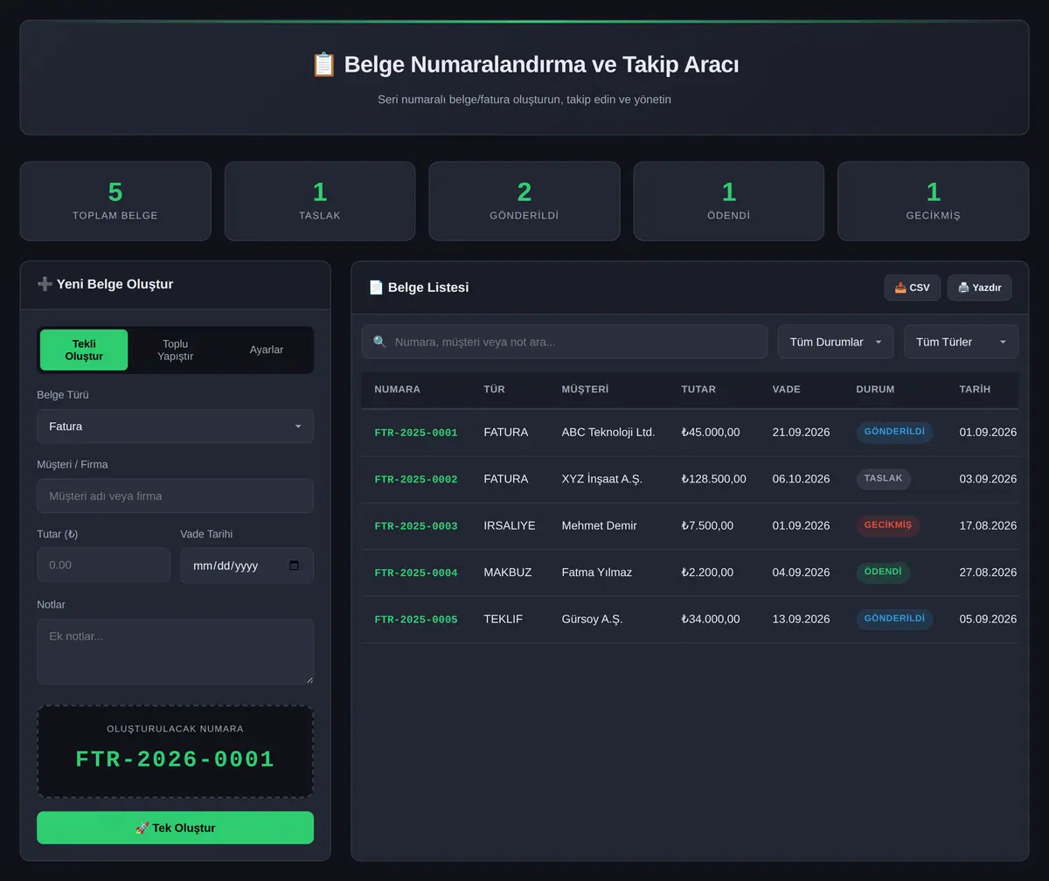Click the Gönderildi stat card
Viewport: 1049px width, 881px height.
[524, 201]
